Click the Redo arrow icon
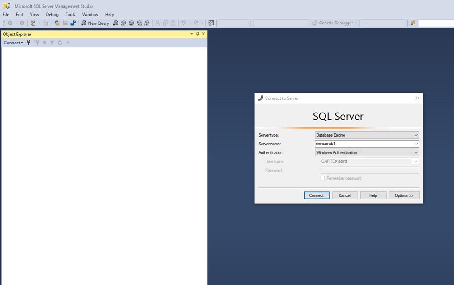 click(196, 23)
